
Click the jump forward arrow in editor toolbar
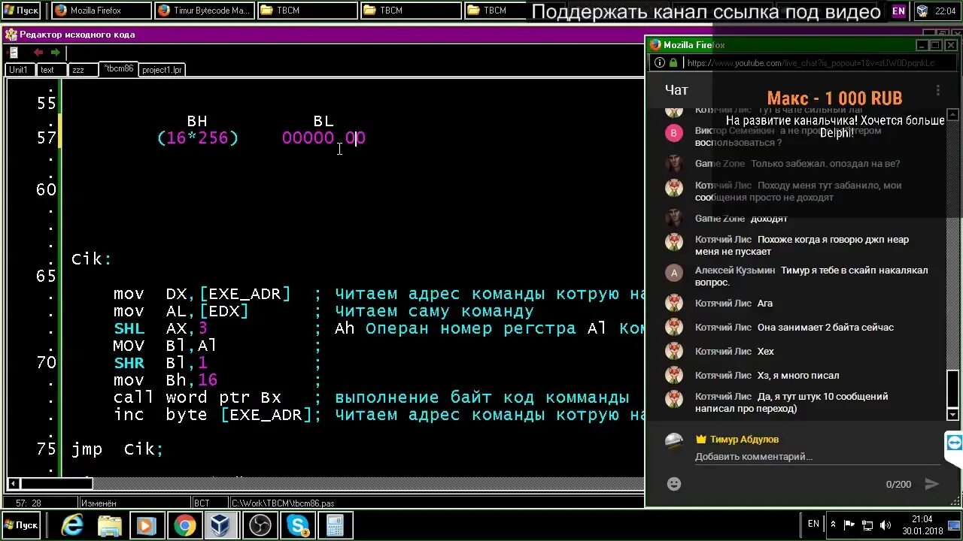coord(55,52)
